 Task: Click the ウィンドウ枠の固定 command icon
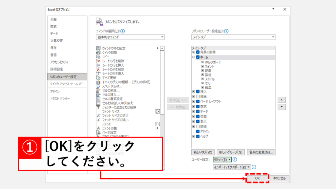pyautogui.click(x=98, y=48)
